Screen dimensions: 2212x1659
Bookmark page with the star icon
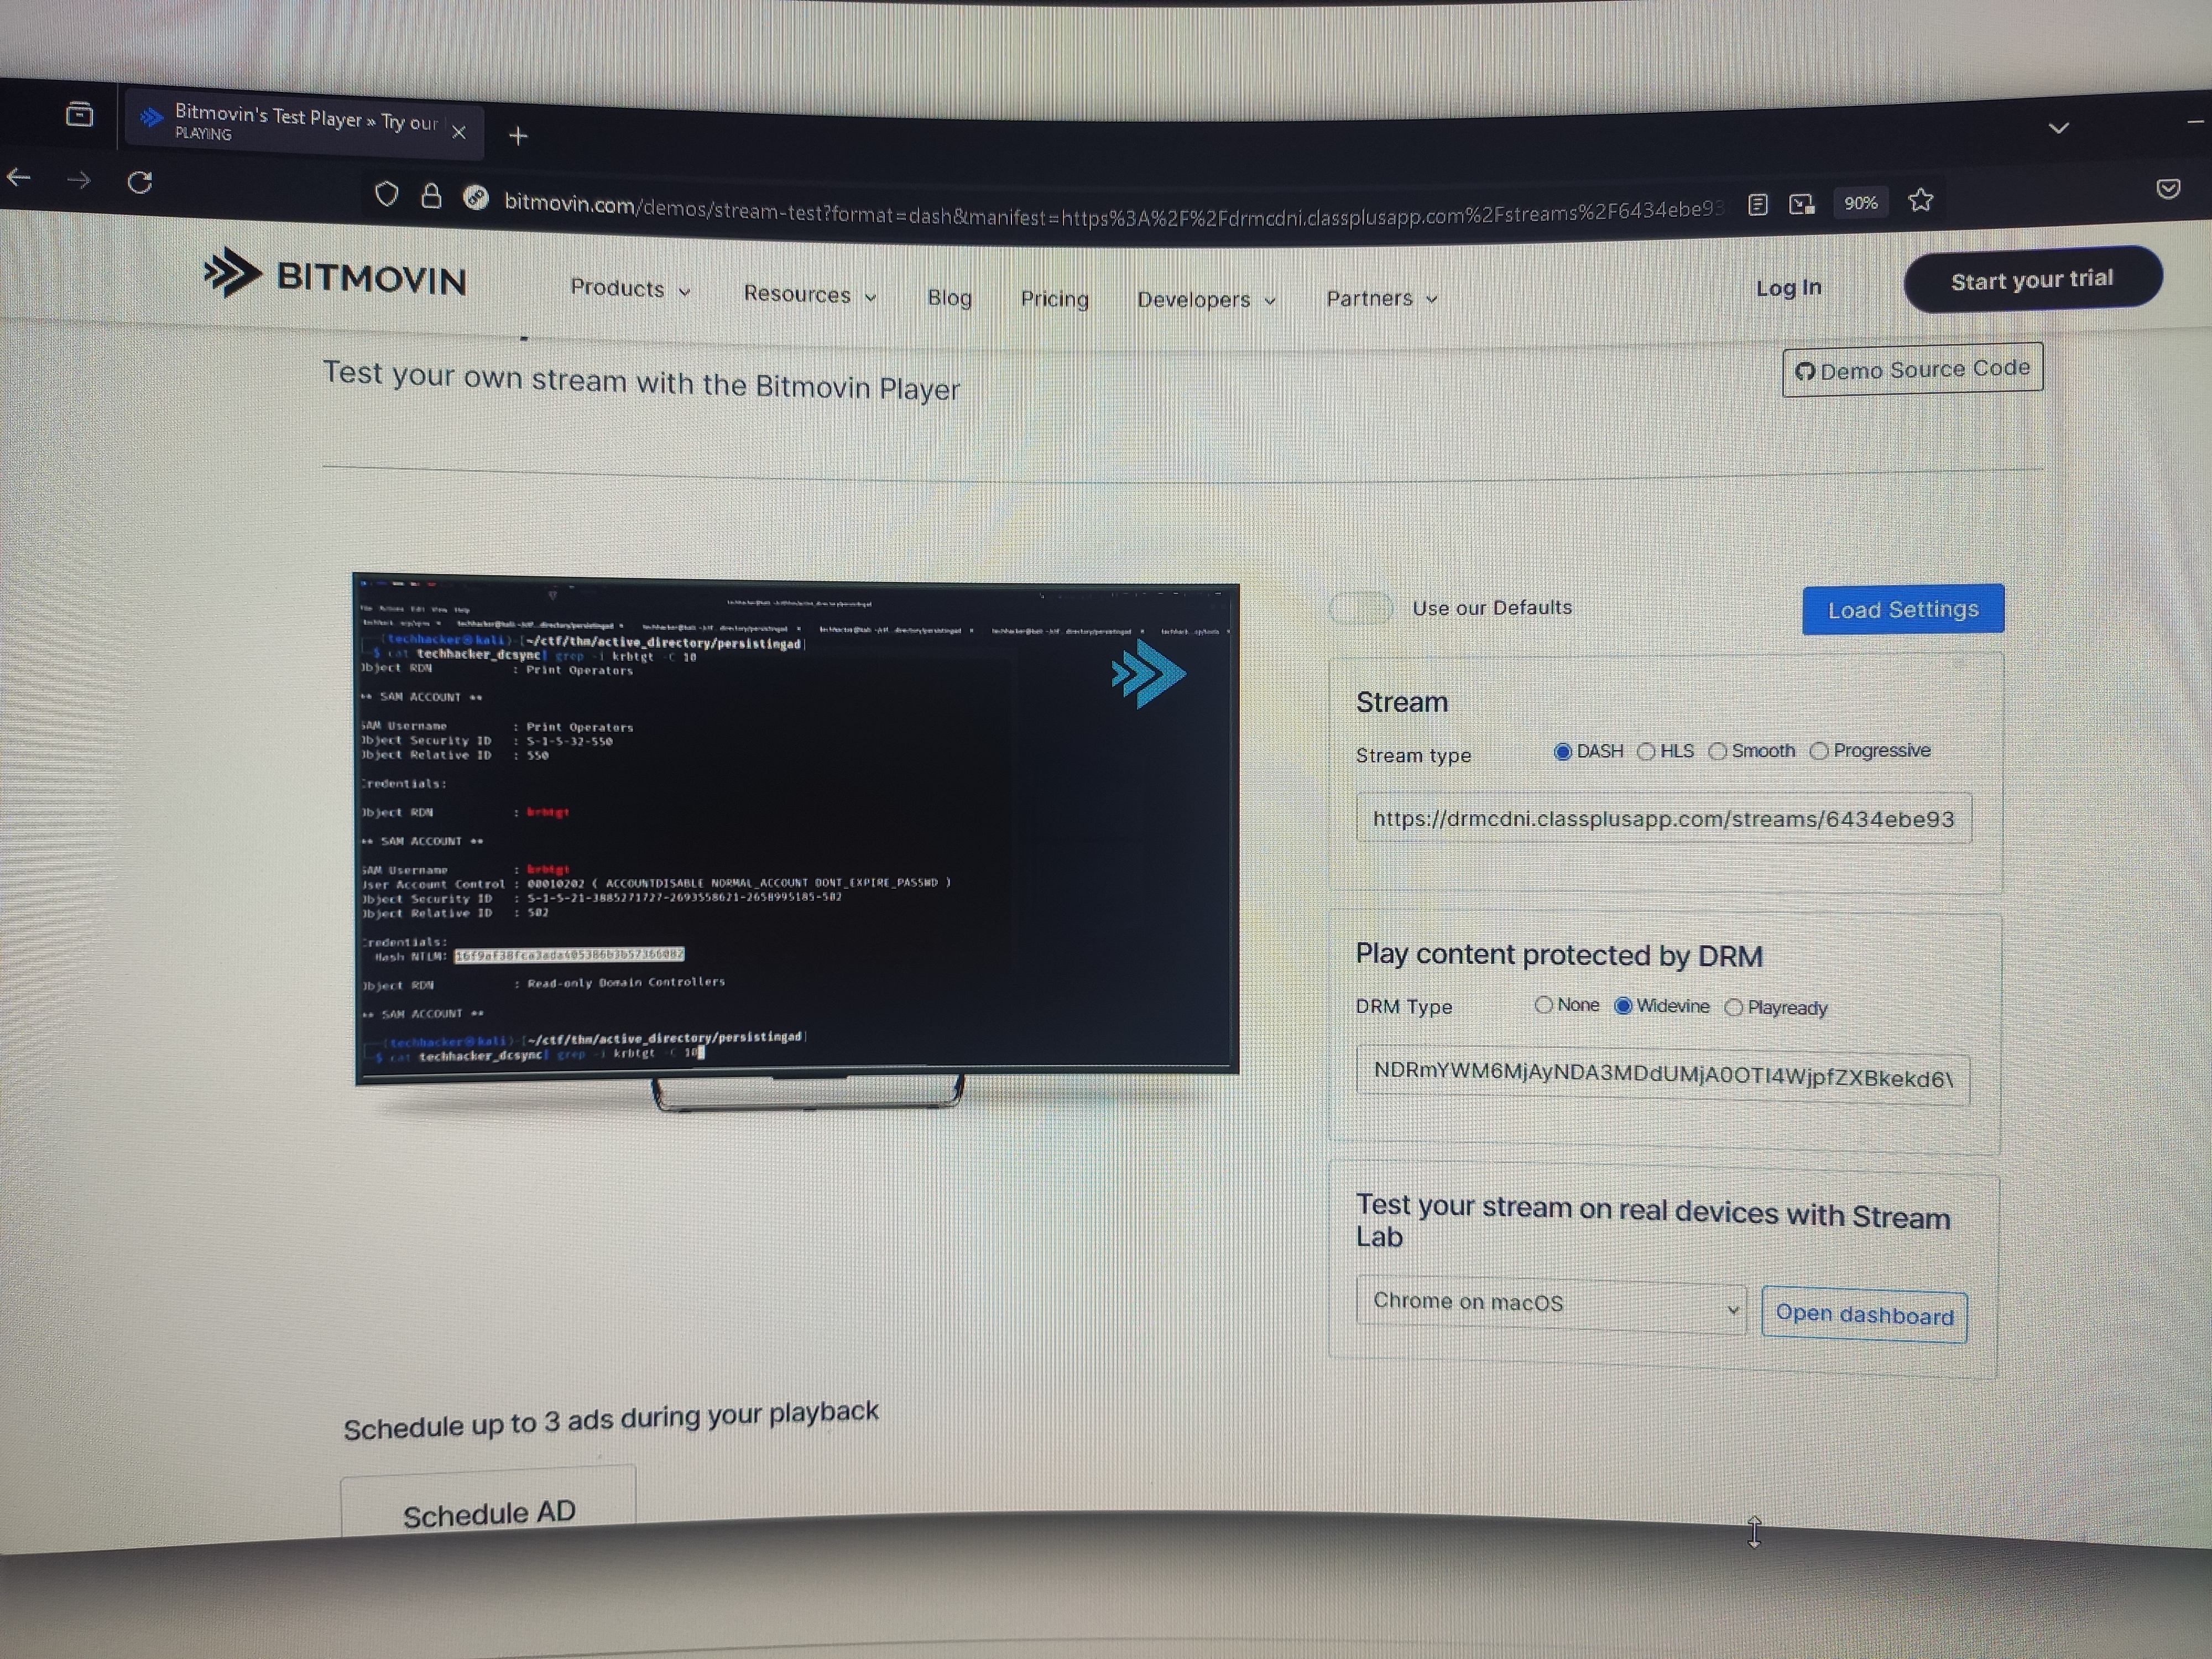tap(1920, 201)
